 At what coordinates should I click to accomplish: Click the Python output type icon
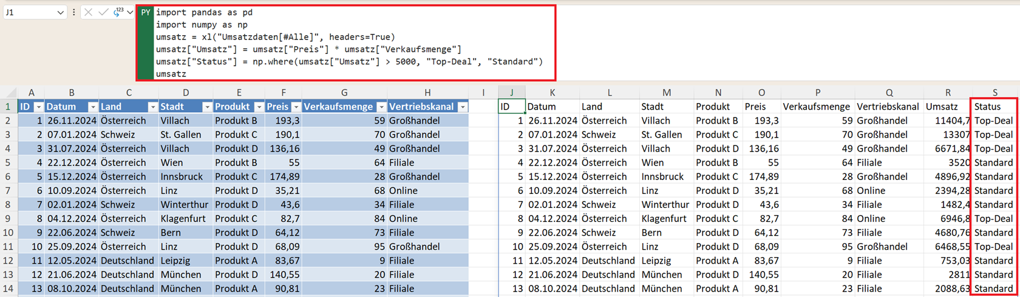point(118,12)
